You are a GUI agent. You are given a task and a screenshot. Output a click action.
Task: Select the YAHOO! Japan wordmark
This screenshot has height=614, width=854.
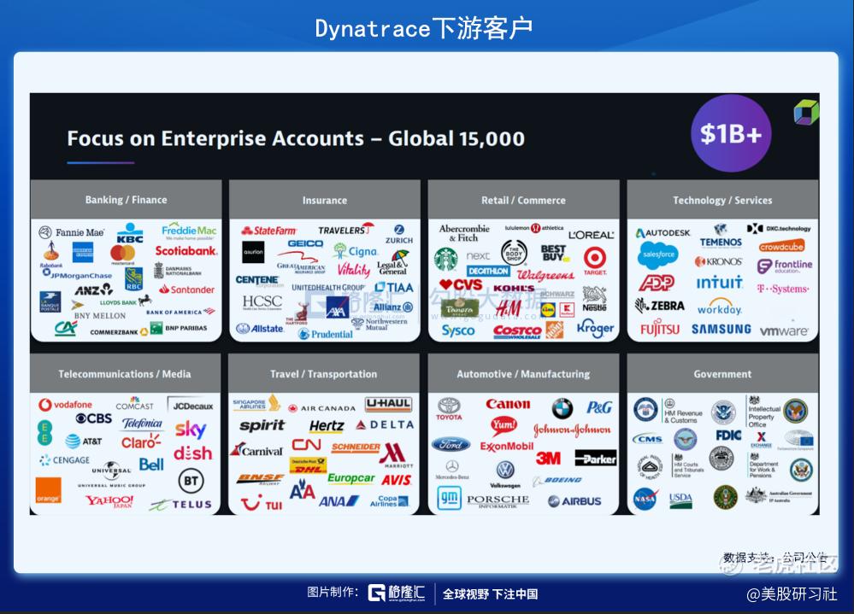coord(109,500)
